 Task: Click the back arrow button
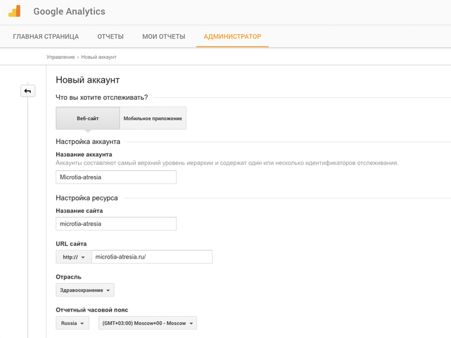click(x=28, y=91)
